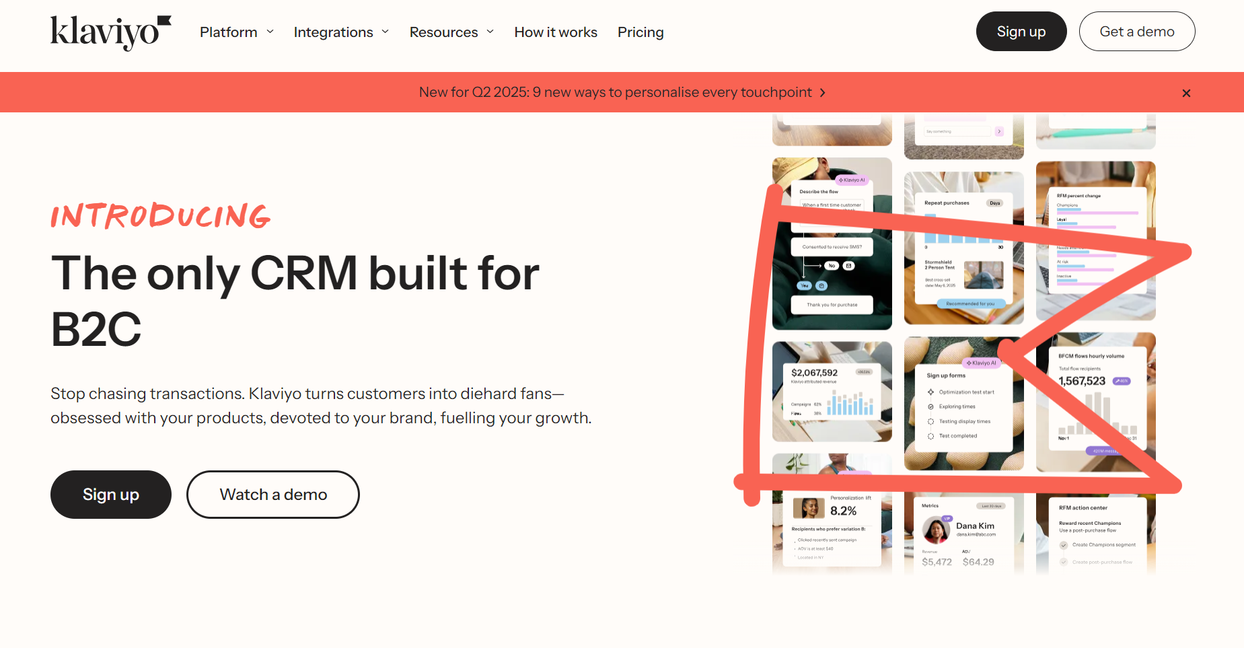Click the Consented to receive SMS box
The width and height of the screenshot is (1244, 648).
point(832,247)
